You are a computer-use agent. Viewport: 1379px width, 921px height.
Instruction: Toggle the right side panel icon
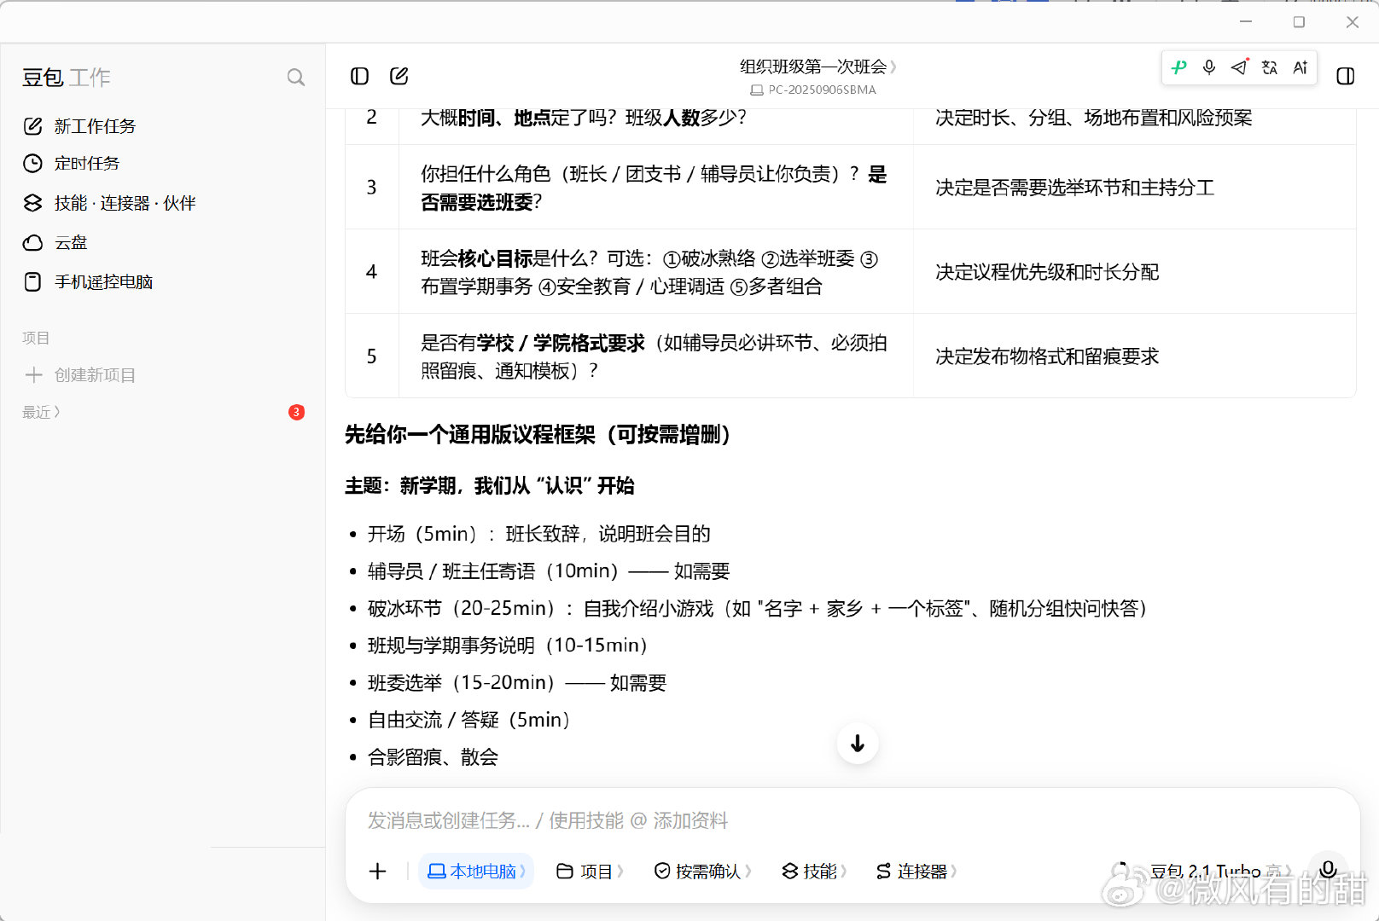coord(1346,76)
